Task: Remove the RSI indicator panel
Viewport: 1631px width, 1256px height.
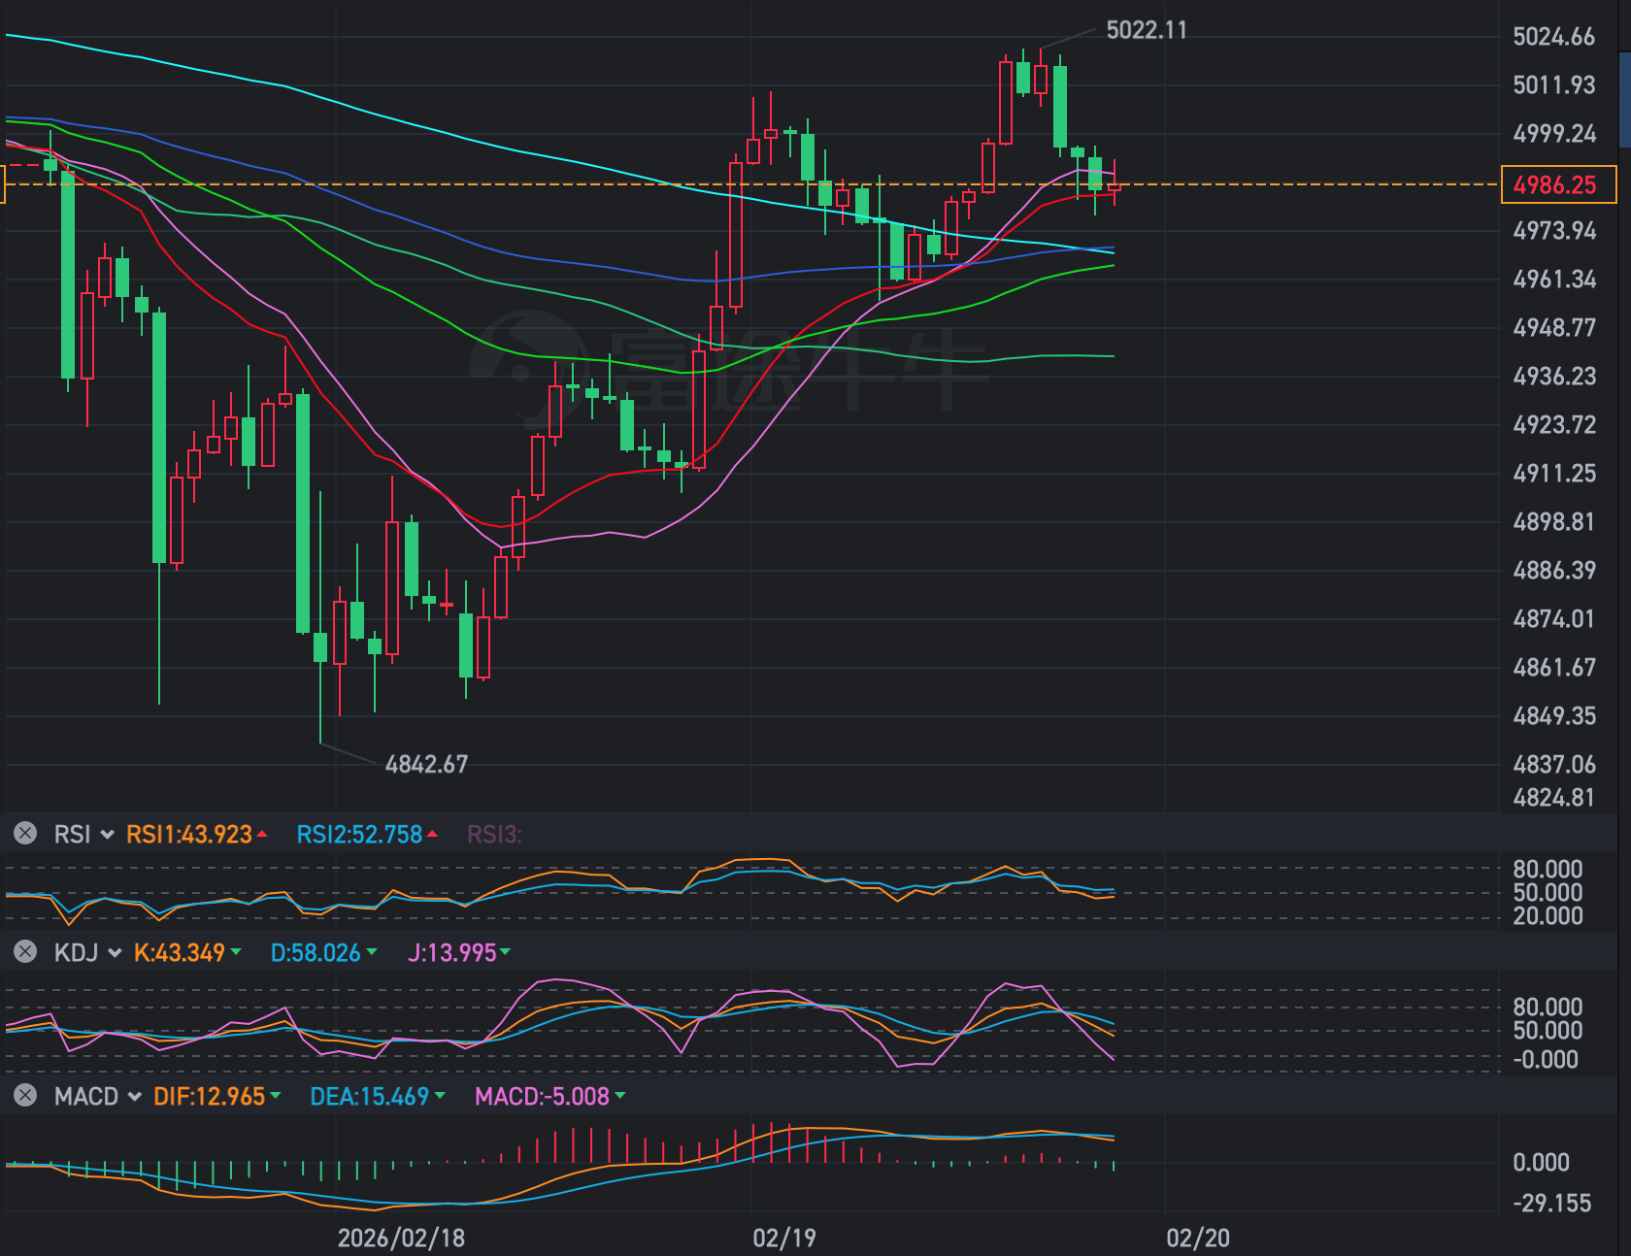Action: (25, 834)
